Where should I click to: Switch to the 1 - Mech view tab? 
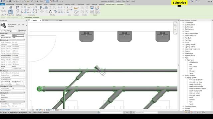(34, 20)
